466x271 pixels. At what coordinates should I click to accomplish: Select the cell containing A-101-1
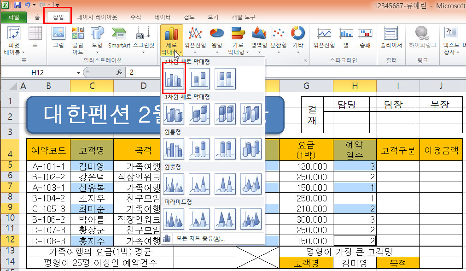click(x=48, y=166)
